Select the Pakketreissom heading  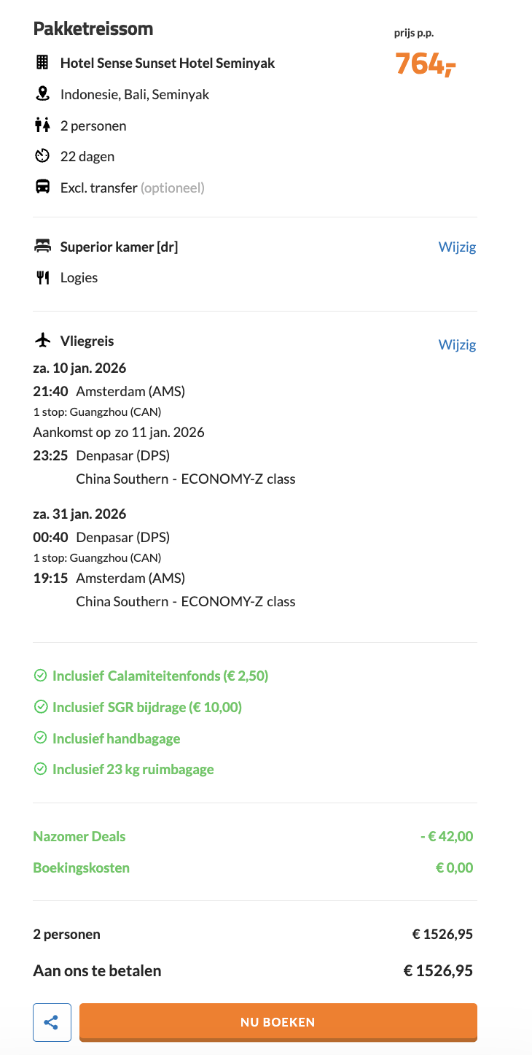[93, 28]
